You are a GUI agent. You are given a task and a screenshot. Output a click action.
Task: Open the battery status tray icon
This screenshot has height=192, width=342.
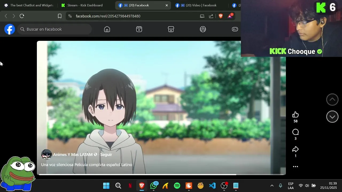point(314,186)
